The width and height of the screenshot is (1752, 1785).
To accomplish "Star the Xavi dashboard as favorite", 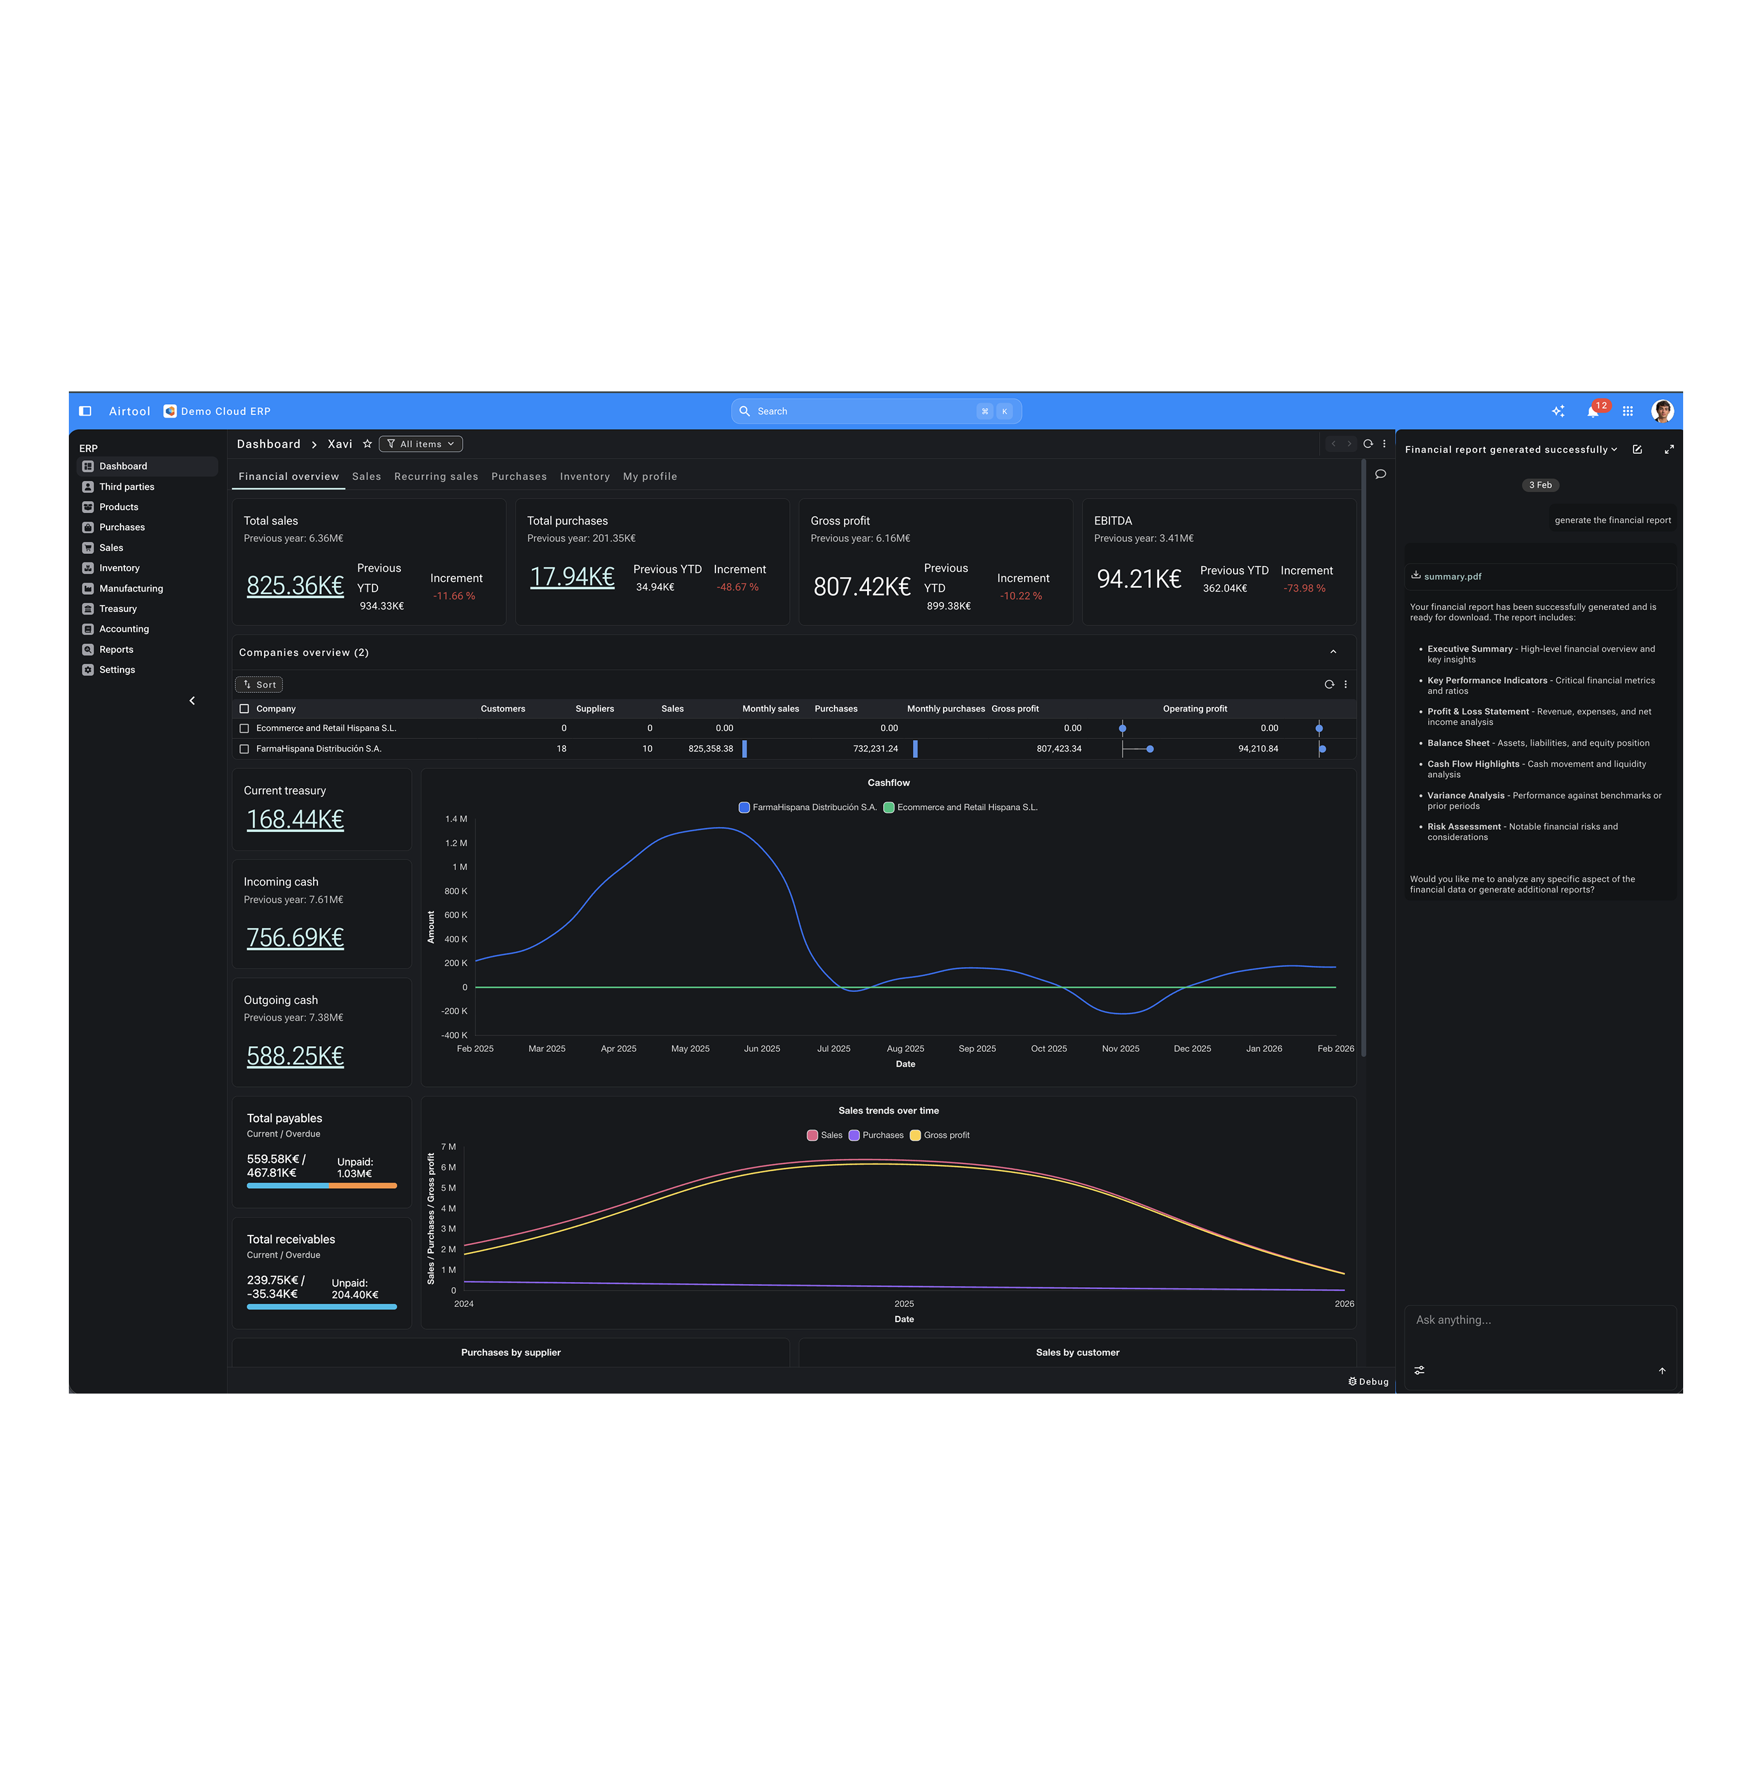I will (x=367, y=444).
